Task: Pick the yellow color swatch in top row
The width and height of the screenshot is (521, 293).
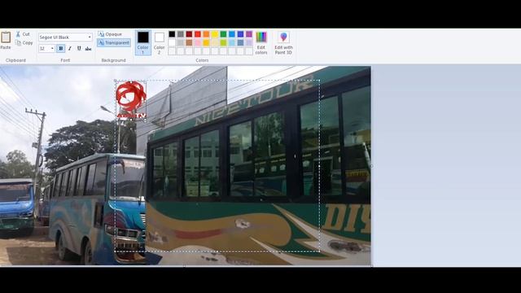Action: 215,34
